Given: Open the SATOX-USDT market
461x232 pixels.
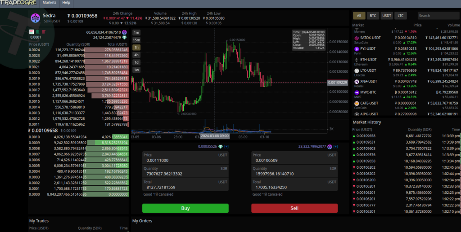Looking at the screenshot, I should click(406, 40).
